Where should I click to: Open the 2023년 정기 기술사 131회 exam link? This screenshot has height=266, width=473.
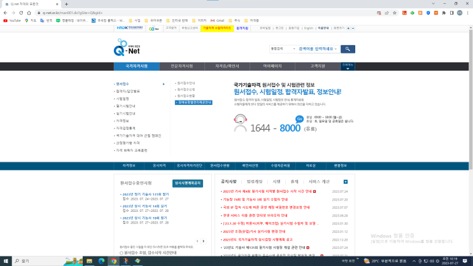click(x=146, y=195)
